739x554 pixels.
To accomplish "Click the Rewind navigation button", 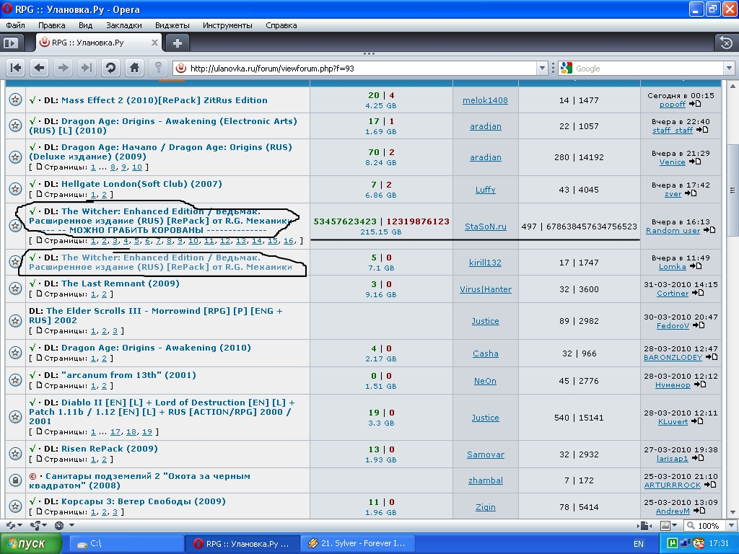I will [16, 68].
